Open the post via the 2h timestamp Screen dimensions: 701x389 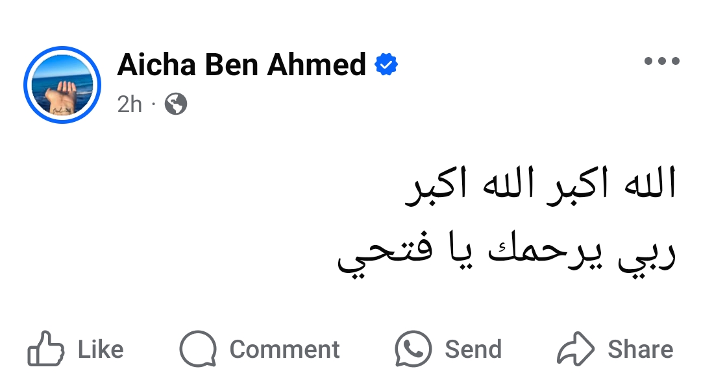[x=130, y=104]
